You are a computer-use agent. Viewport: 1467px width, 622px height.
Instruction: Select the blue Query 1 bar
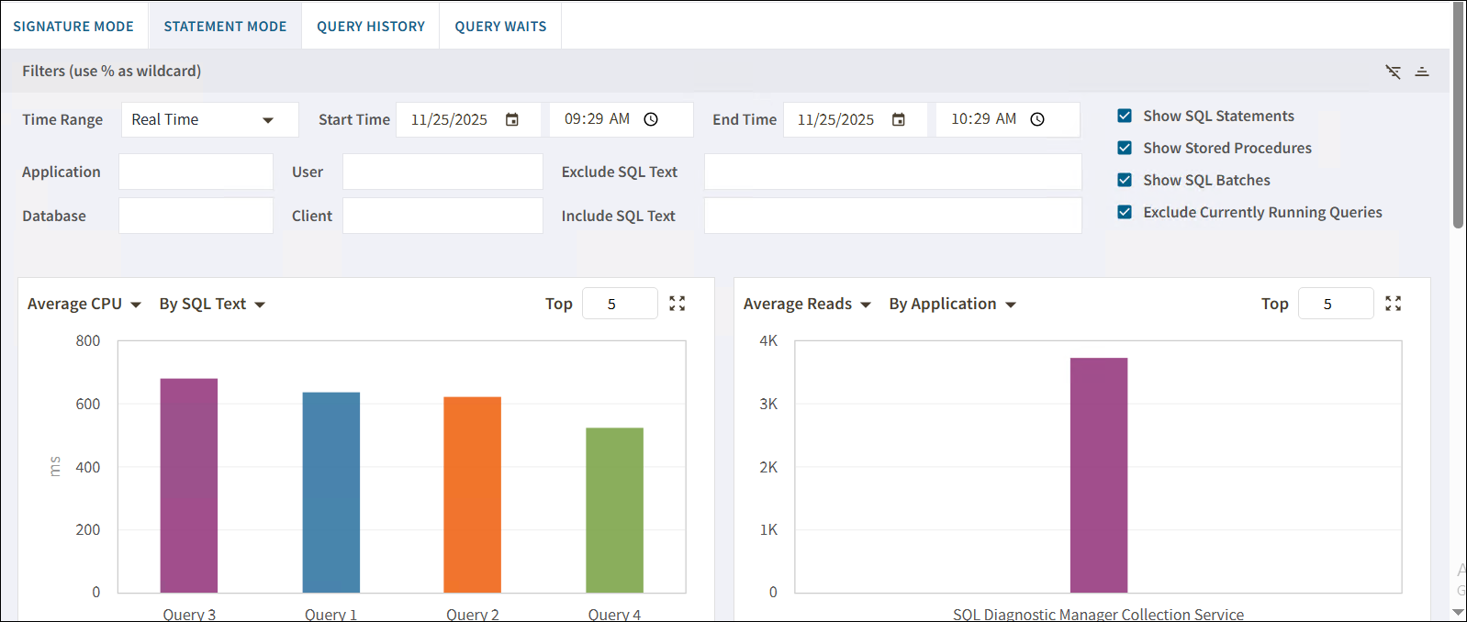331,493
